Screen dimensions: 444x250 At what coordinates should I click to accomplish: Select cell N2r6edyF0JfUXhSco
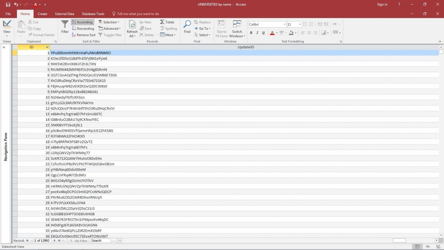click(x=244, y=97)
